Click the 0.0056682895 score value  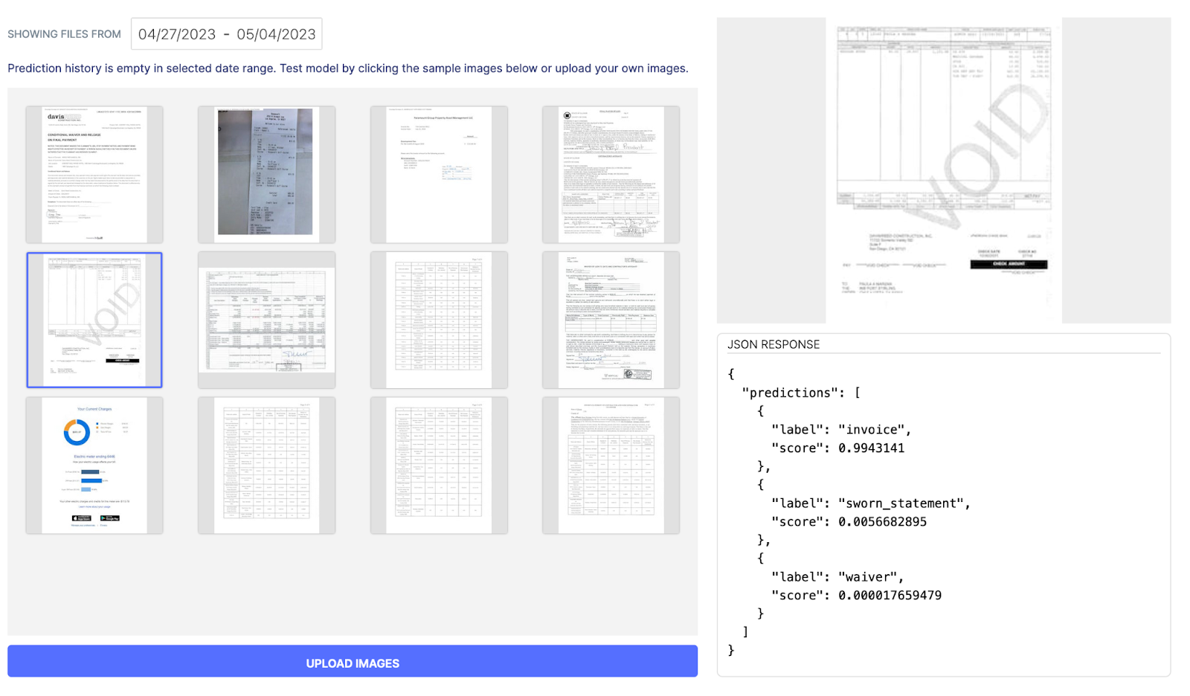(x=882, y=522)
